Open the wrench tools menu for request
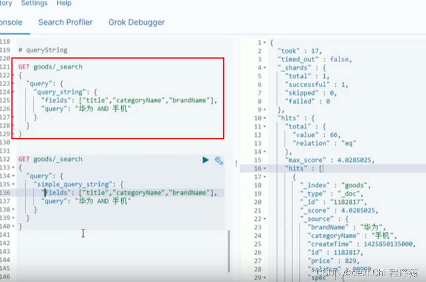The width and height of the screenshot is (426, 282). coord(219,160)
